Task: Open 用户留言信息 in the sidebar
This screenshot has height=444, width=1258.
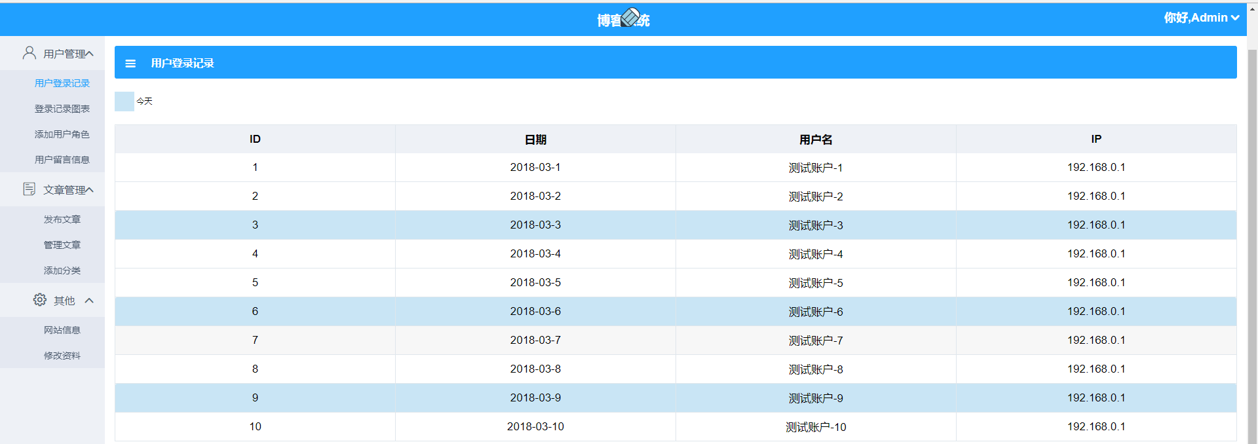Action: (x=62, y=160)
